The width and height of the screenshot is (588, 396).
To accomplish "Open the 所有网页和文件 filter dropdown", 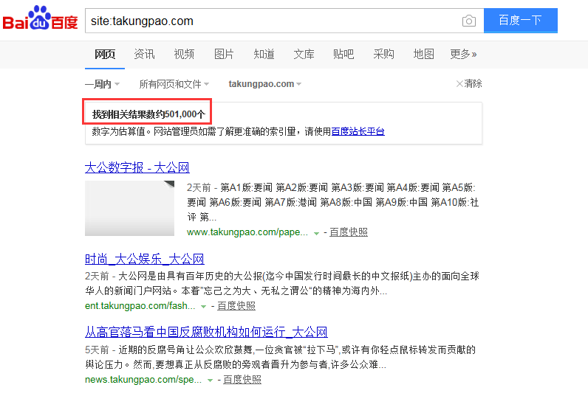I will point(174,84).
